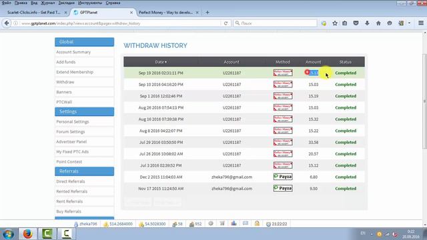Open the Правка menu

click(21, 3)
